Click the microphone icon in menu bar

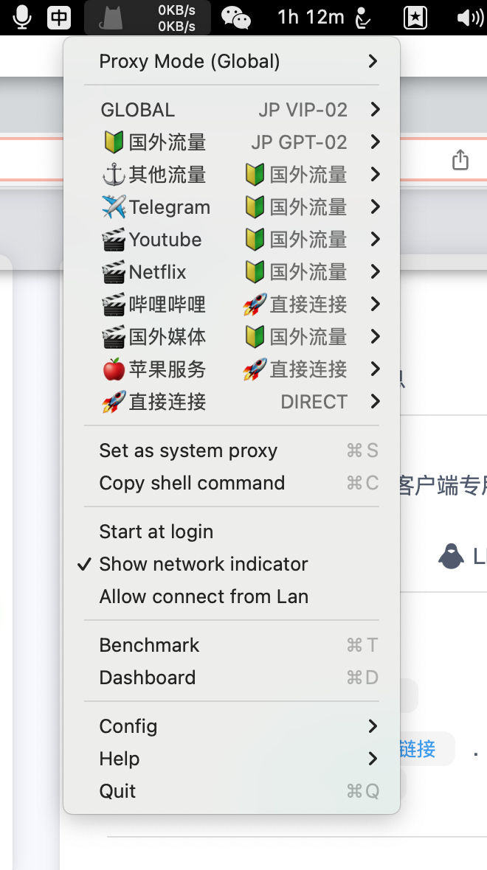click(x=22, y=17)
